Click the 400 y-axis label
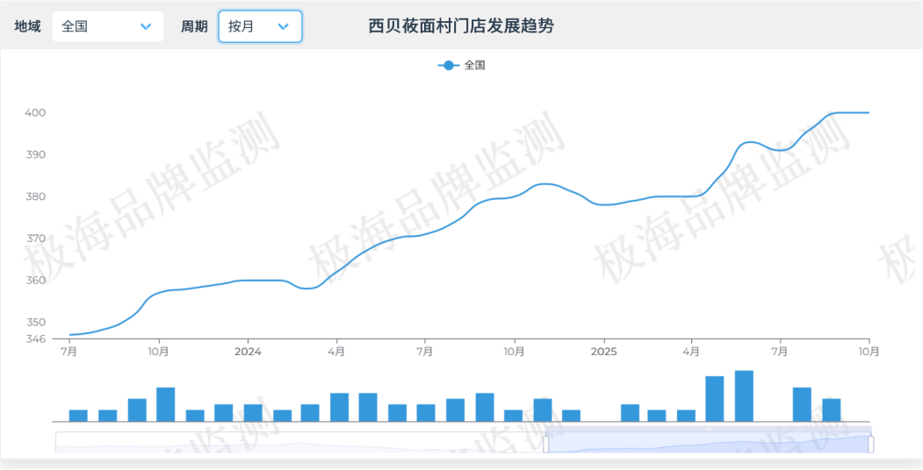 click(35, 113)
